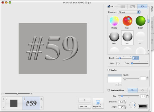Image resolution: width=154 pixels, height=112 pixels.
Task: Click the material list scroll up arrow
Action: tap(148, 51)
